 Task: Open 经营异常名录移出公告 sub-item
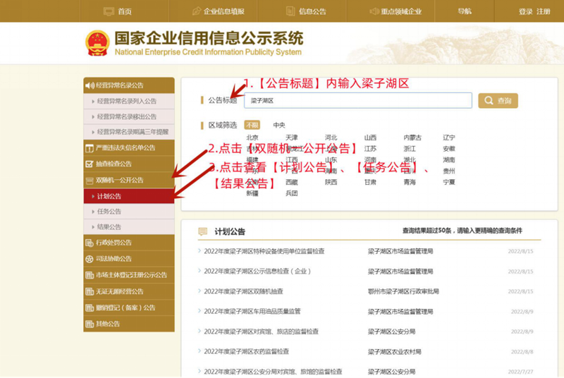[x=129, y=116]
